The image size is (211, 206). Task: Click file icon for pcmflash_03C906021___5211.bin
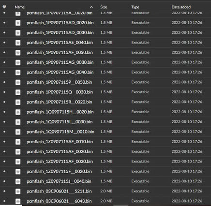coord(18,191)
